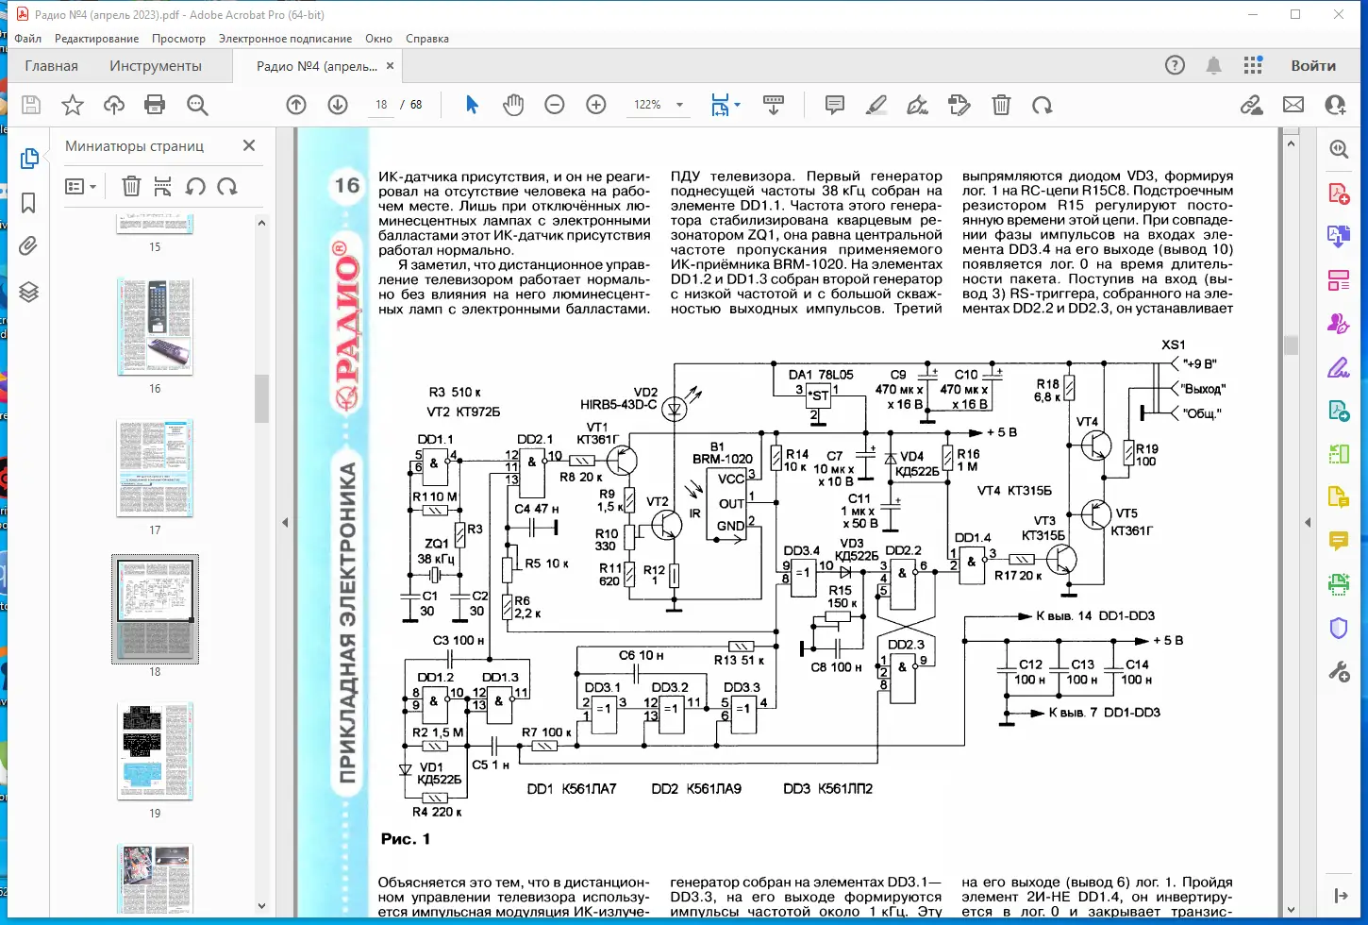1368x925 pixels.
Task: Open the Редактирование menu
Action: point(97,39)
